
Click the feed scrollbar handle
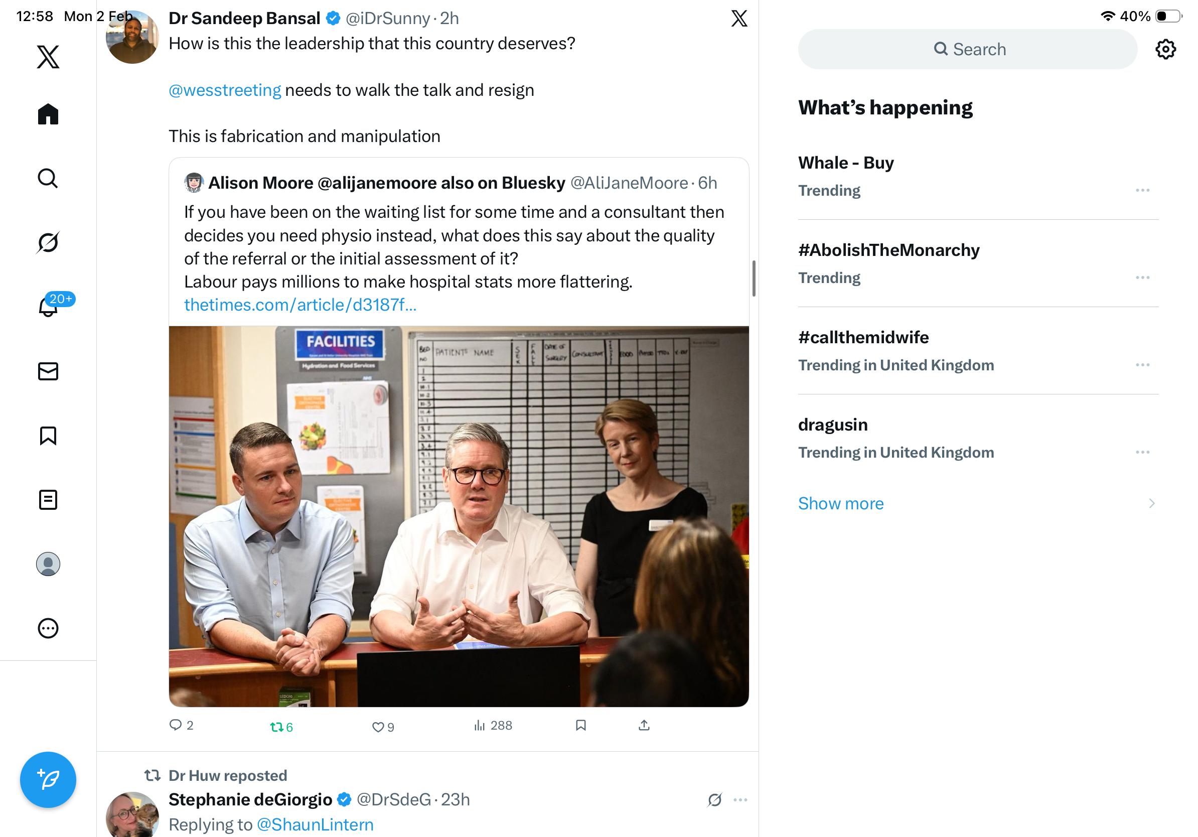(754, 278)
